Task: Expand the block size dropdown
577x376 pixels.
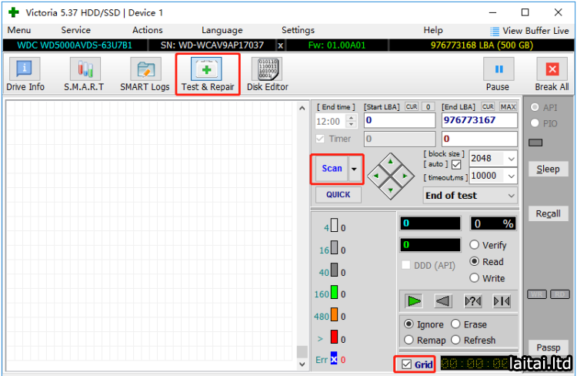Action: tap(512, 158)
